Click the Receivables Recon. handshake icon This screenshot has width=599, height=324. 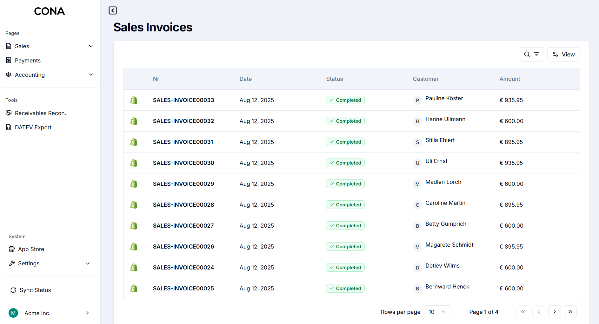coord(9,113)
